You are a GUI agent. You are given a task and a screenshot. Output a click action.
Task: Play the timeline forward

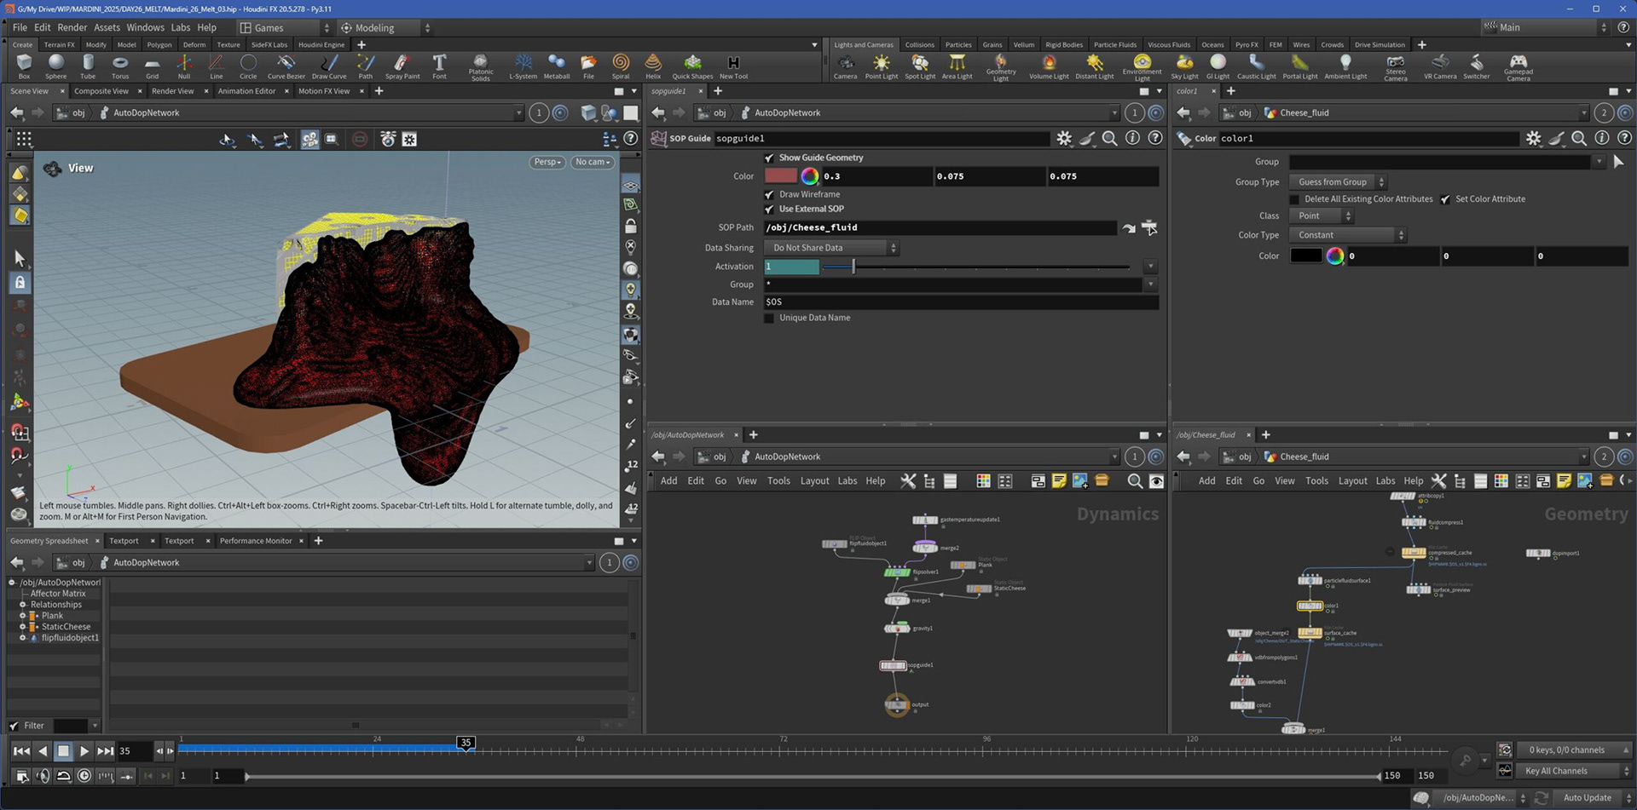(84, 750)
